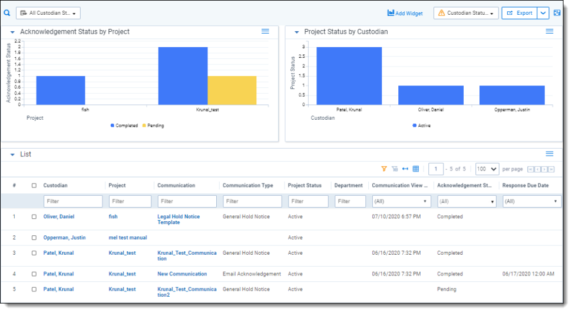The height and width of the screenshot is (312, 572).
Task: Open Acknowledgement Status widget hamburger menu
Action: click(265, 31)
